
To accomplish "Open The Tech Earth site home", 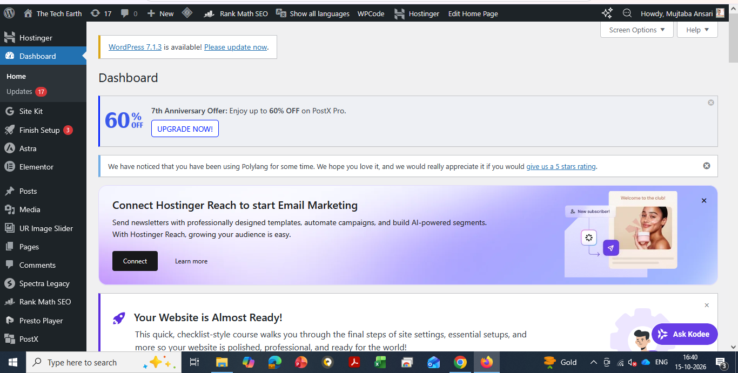I will (53, 13).
